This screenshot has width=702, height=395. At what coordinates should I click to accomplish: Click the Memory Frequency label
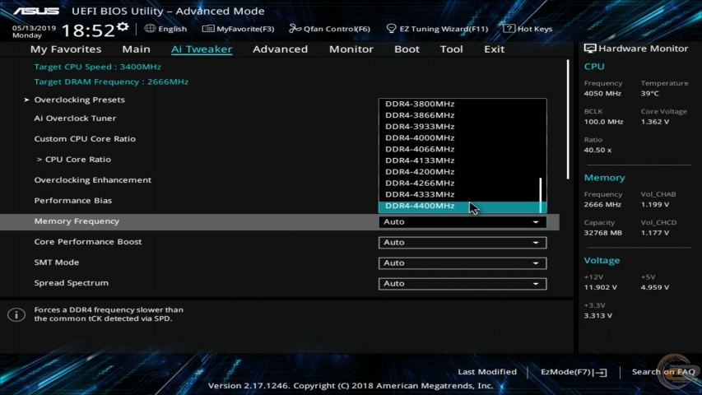click(77, 221)
